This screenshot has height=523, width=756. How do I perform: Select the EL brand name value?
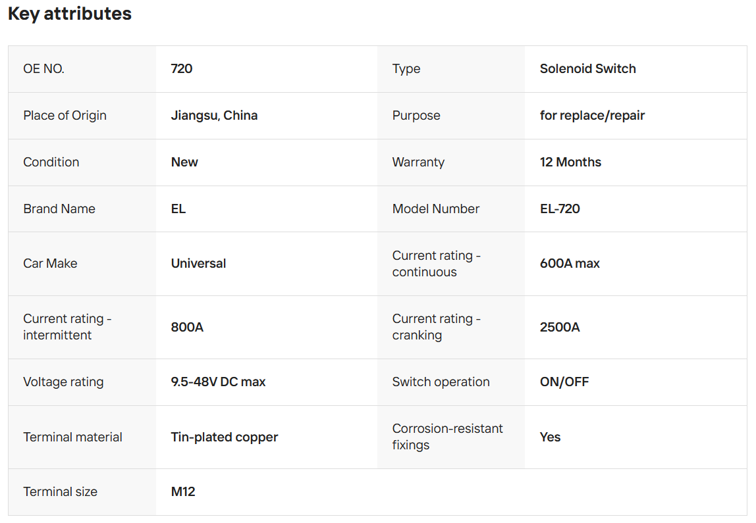tap(178, 209)
